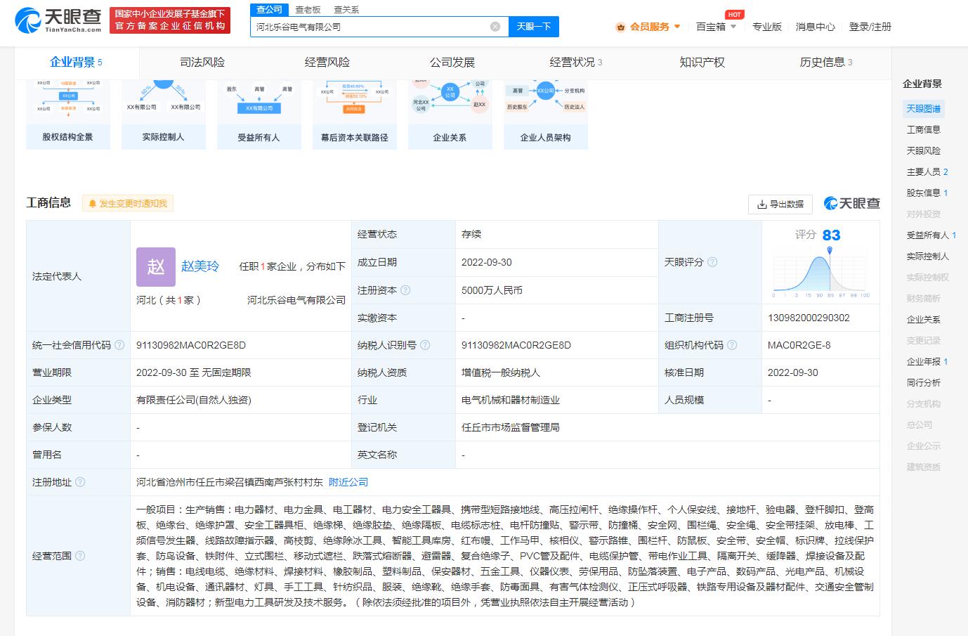The image size is (968, 636).
Task: Jump to 企业年报 in the sidebar
Action: coord(927,362)
